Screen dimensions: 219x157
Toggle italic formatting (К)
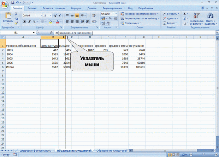[x=30, y=21]
